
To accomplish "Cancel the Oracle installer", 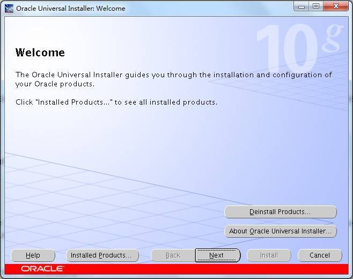I will 320,255.
